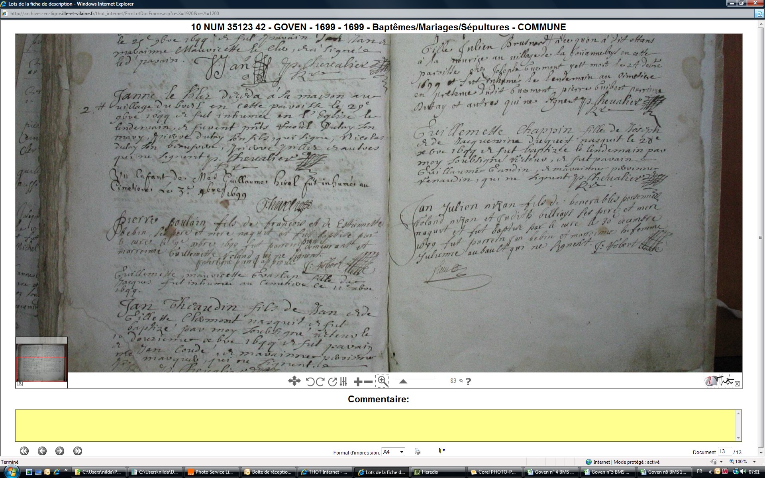
Task: Activate the pan/move image tool
Action: tap(294, 381)
